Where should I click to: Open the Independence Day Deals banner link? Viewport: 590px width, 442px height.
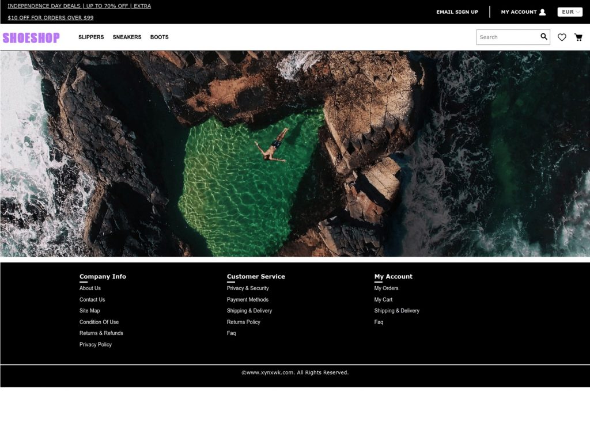[79, 6]
